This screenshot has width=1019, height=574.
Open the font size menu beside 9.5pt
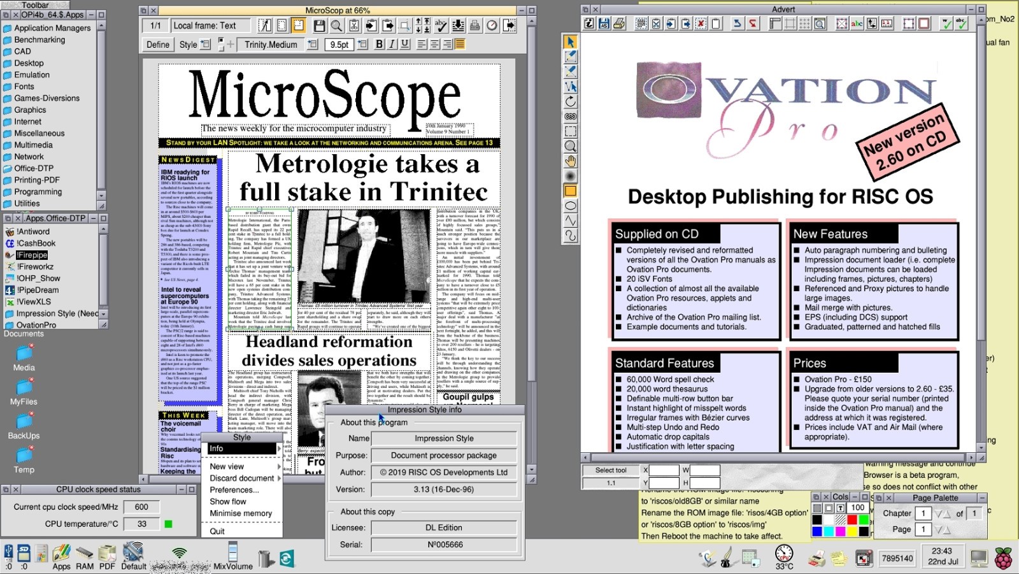[362, 44]
